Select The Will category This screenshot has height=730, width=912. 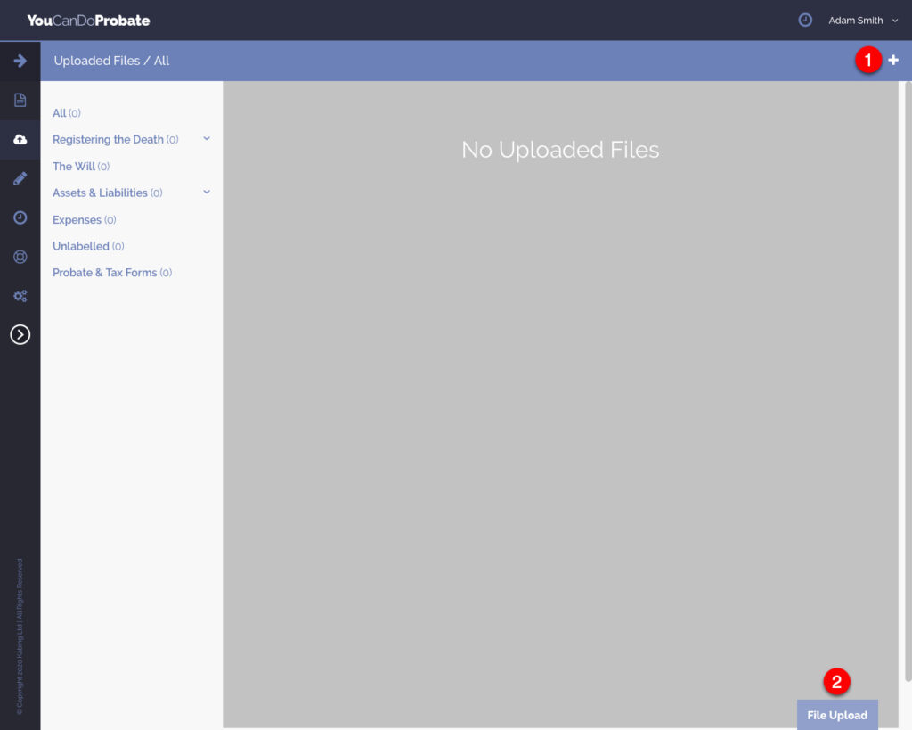[x=74, y=167]
